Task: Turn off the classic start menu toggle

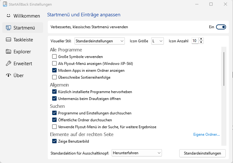Action: [x=221, y=27]
